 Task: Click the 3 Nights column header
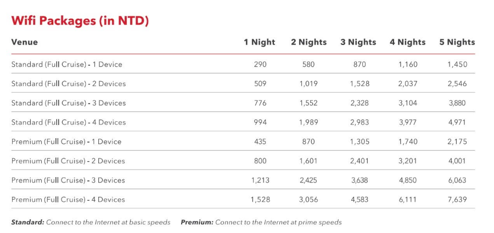click(358, 42)
